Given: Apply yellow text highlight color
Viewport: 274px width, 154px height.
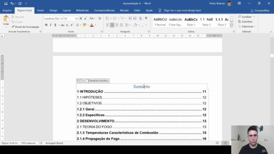Looking at the screenshot, I should pos(84,25).
